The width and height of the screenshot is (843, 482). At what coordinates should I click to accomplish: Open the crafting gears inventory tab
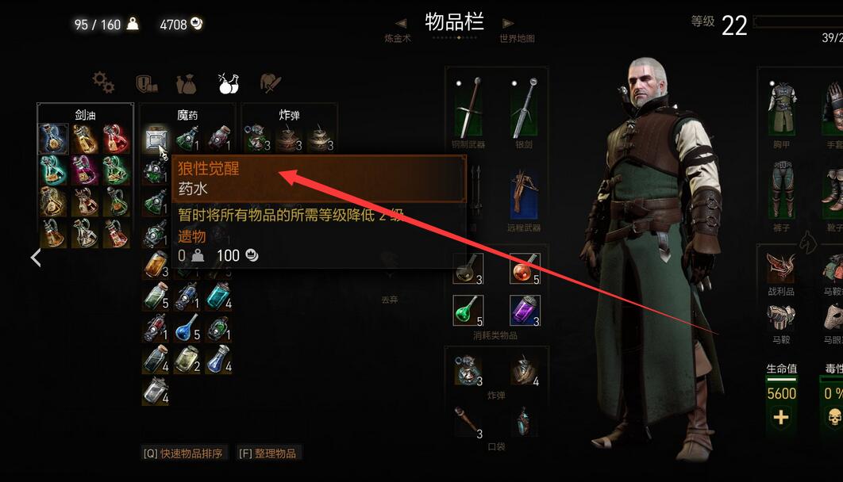coord(103,83)
